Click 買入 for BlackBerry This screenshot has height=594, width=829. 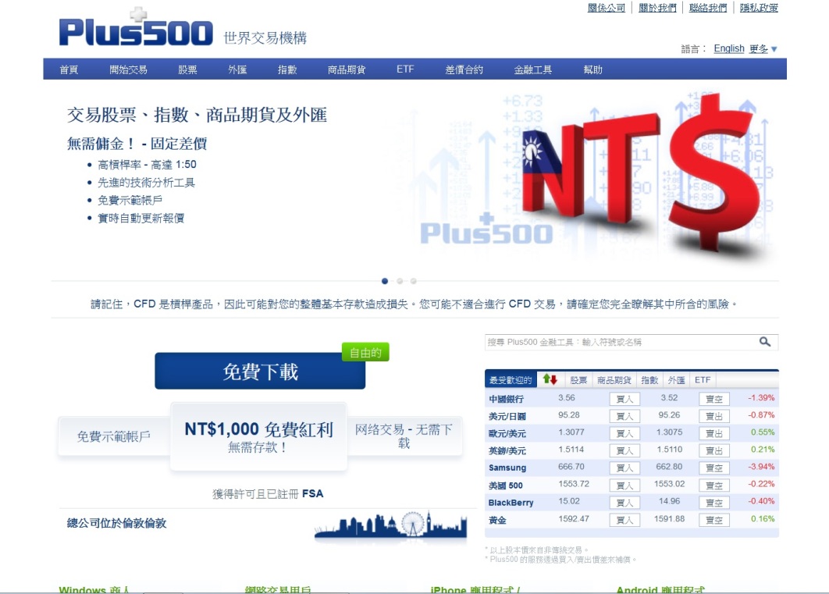tap(624, 503)
